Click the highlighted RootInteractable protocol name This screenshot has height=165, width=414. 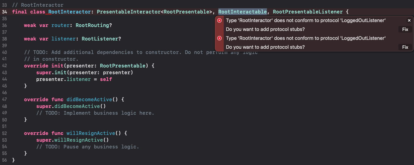tap(242, 12)
